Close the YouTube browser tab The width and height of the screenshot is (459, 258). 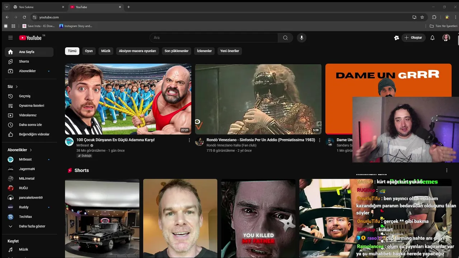tap(120, 7)
